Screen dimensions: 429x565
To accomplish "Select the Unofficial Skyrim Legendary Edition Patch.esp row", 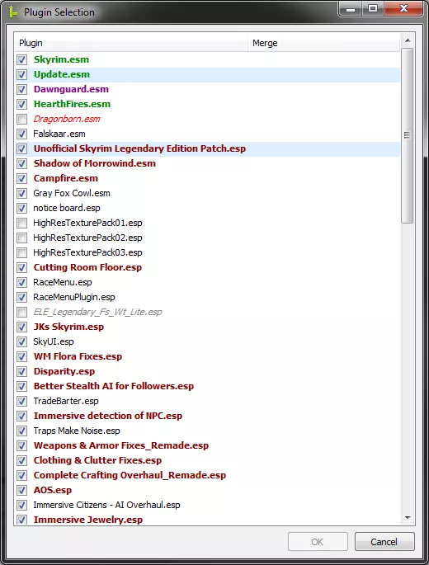I will [207, 148].
